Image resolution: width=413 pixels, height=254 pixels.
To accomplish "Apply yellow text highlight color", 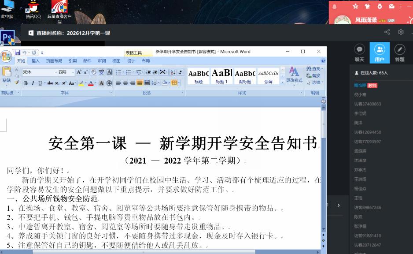I will (81, 83).
